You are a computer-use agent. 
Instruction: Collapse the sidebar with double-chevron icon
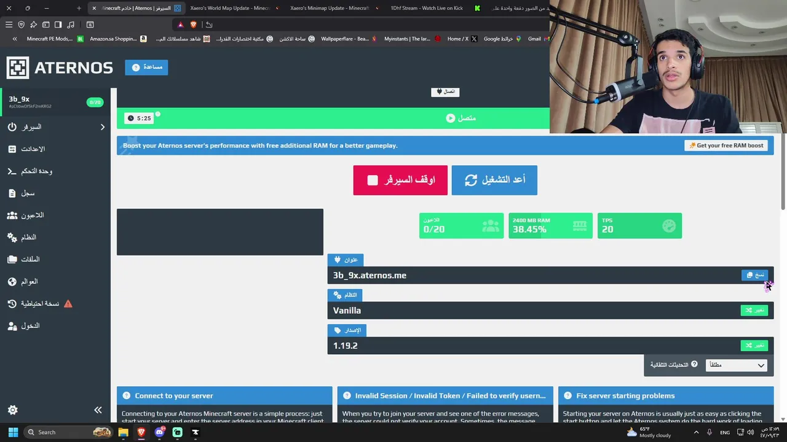pos(98,410)
